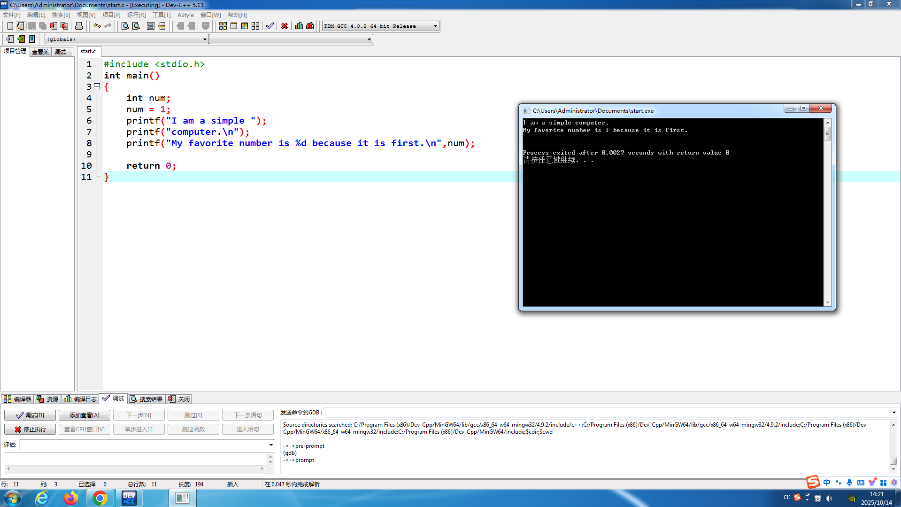
Task: Click the Sogou skin shirt icon
Action: (x=872, y=483)
